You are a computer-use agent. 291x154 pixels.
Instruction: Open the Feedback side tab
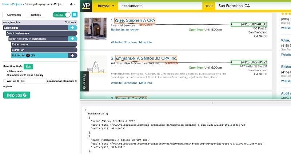pyautogui.click(x=84, y=81)
